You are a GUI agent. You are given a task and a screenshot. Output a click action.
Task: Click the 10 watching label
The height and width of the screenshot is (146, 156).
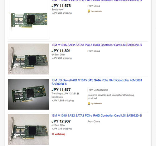click(58, 134)
